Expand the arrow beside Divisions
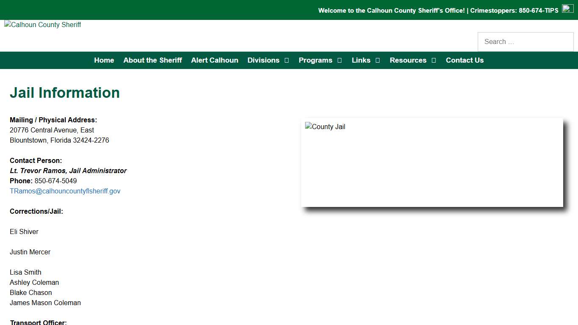 (x=286, y=61)
